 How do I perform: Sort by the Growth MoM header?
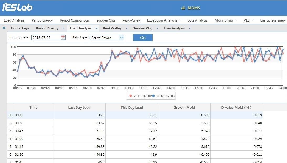pyautogui.click(x=184, y=108)
